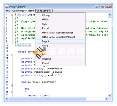Screen dimensions: 117x106
Task: Click the Syntax Coloring app icon in title bar
Action: point(6,7)
